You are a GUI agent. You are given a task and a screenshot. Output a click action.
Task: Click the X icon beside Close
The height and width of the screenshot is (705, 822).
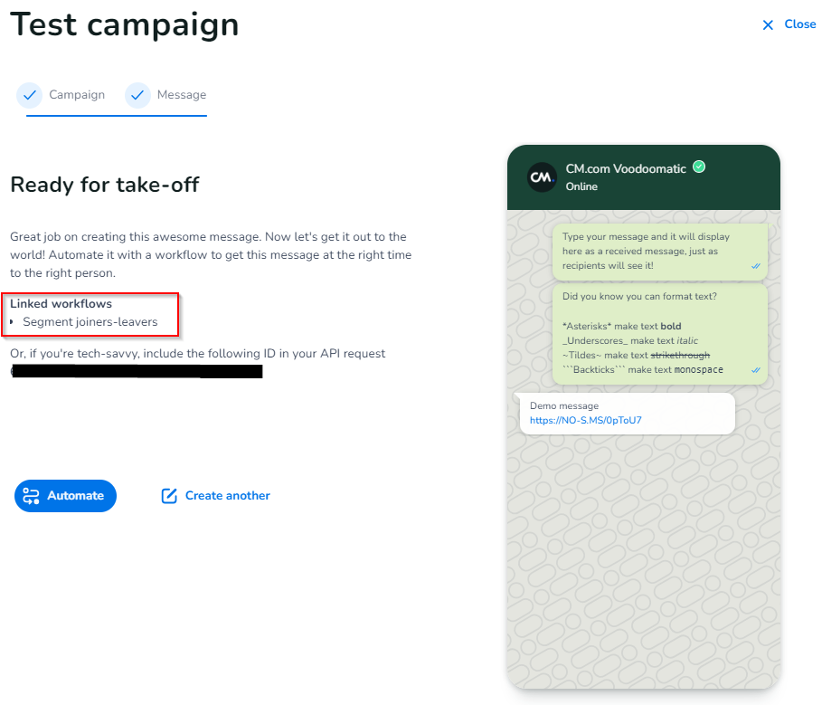768,25
